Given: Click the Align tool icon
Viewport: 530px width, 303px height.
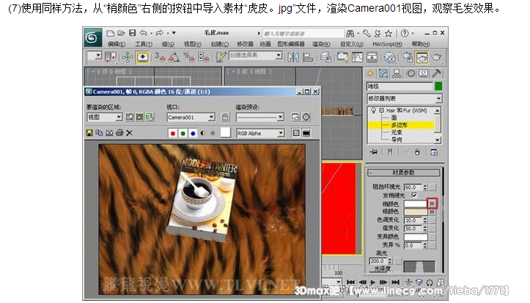Looking at the screenshot, I should click(x=308, y=57).
